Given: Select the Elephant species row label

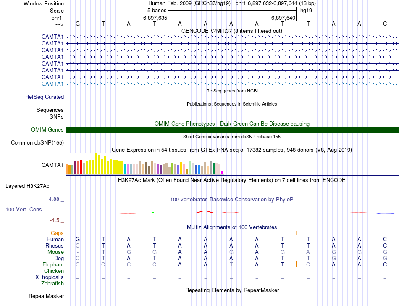Looking at the screenshot, I should click(53, 264).
